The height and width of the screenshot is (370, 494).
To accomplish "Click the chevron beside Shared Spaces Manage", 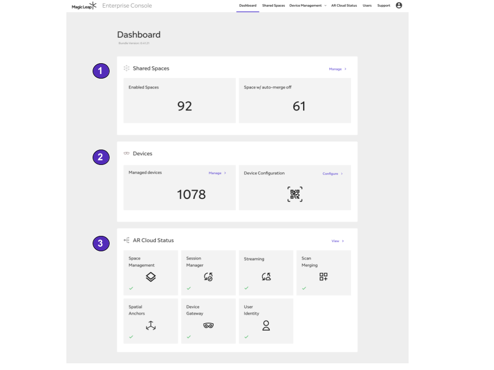I will click(x=345, y=69).
